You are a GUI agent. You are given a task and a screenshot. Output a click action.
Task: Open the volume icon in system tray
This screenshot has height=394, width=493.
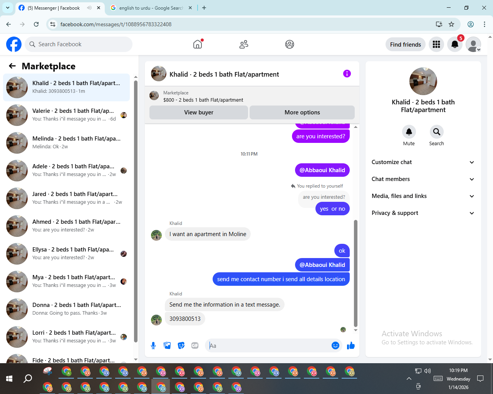tap(428, 371)
